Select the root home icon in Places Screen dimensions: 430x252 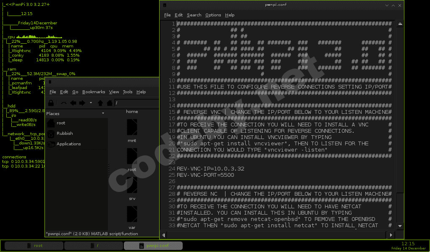point(51,123)
